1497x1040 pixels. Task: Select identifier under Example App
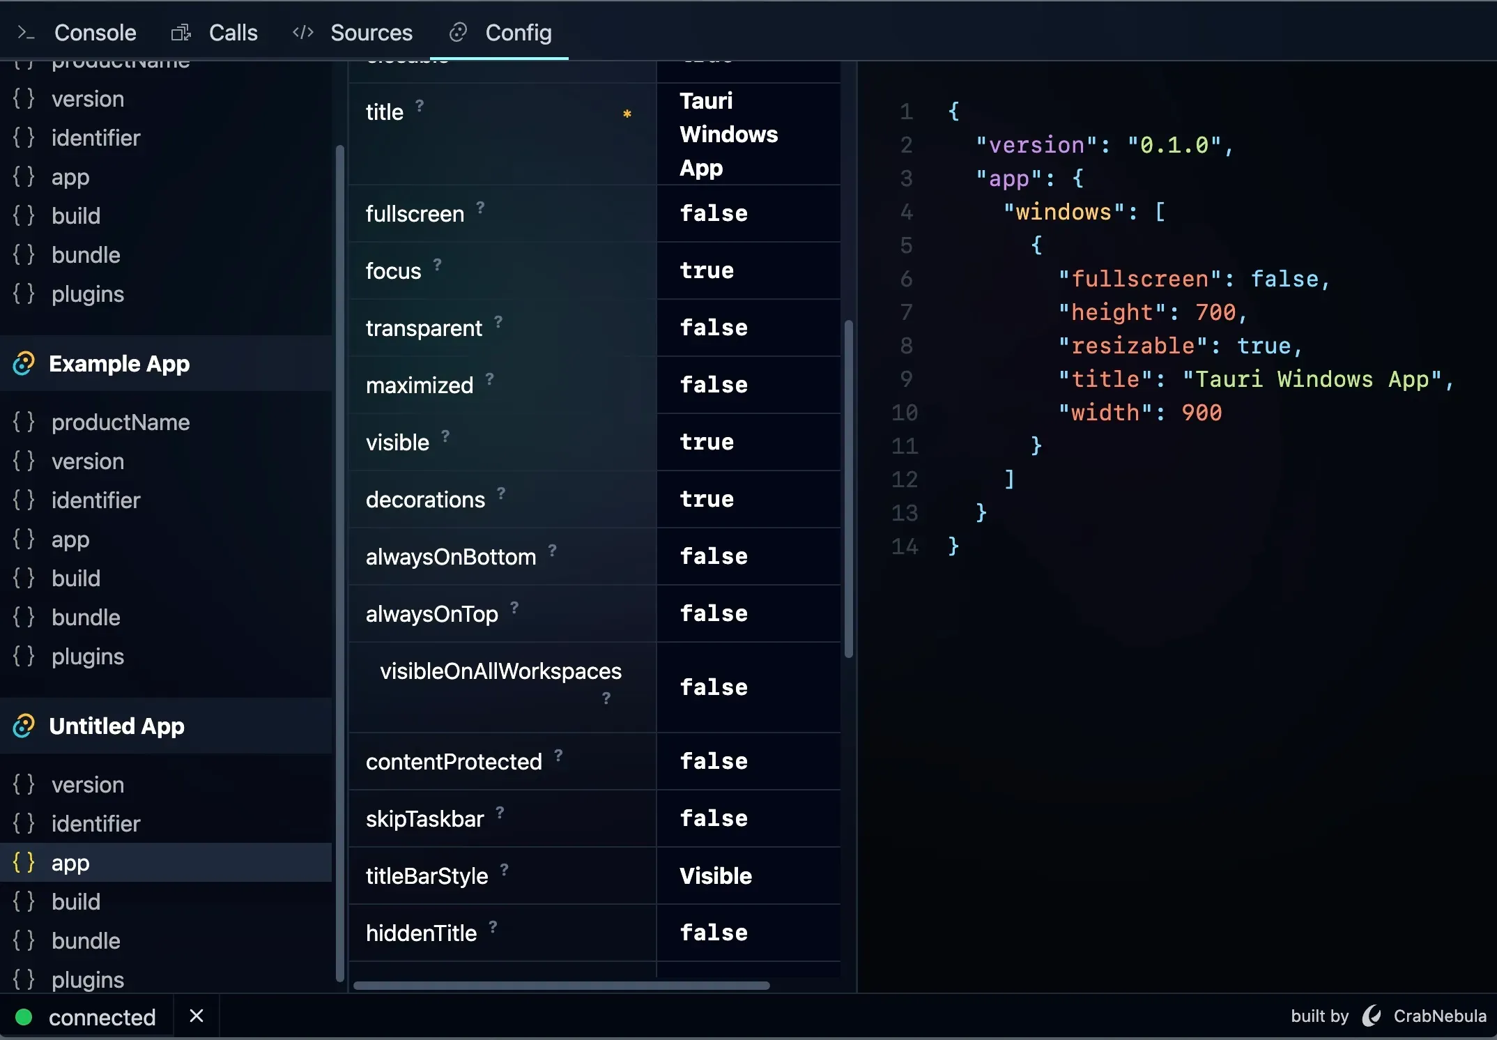click(x=166, y=500)
